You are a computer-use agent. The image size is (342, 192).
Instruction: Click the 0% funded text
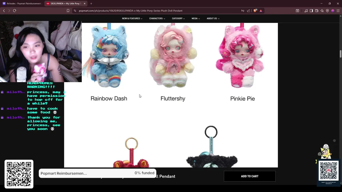[x=144, y=173]
